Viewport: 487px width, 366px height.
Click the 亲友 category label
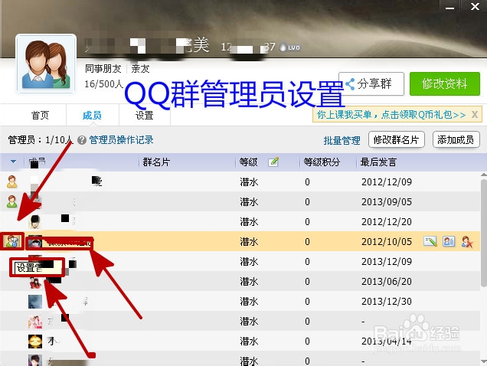tap(140, 69)
